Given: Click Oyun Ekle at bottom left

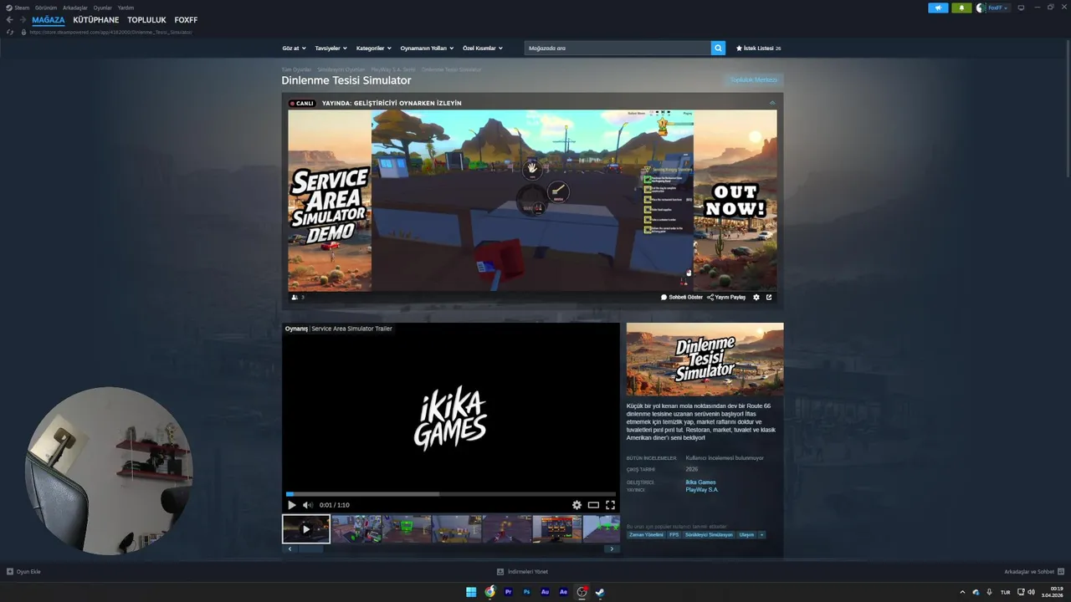Looking at the screenshot, I should tap(23, 572).
